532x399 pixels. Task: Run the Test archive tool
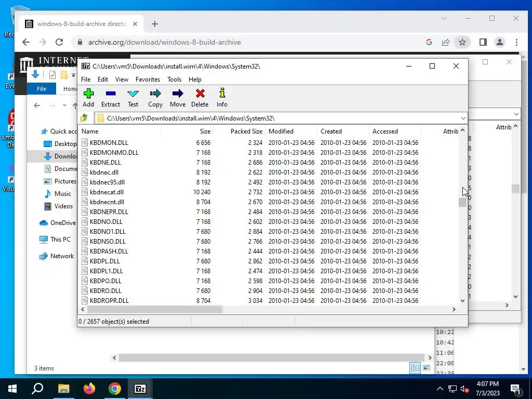[x=133, y=98]
